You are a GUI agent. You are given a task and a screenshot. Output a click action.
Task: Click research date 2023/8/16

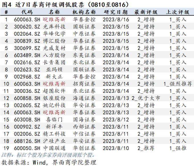[116, 20]
